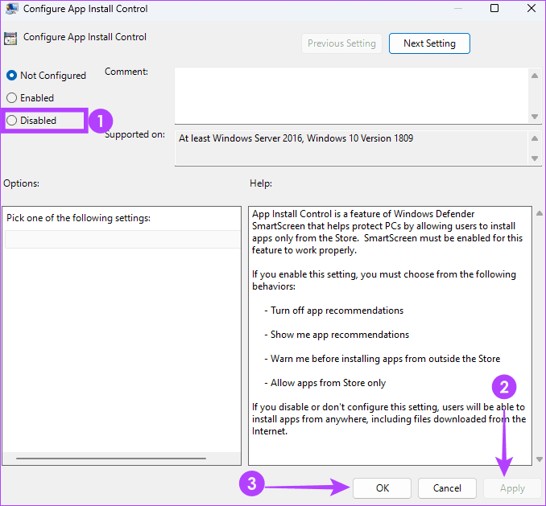Screen dimensions: 546x506
Task: Click the policy icon beside setting title
Action: point(11,38)
